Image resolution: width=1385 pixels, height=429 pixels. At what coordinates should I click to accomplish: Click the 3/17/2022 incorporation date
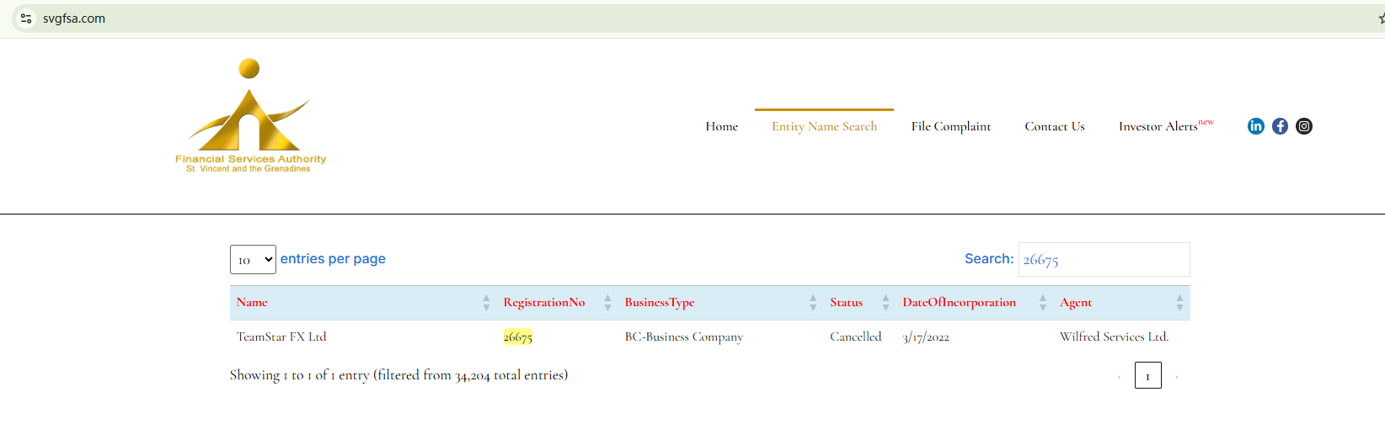click(x=926, y=337)
